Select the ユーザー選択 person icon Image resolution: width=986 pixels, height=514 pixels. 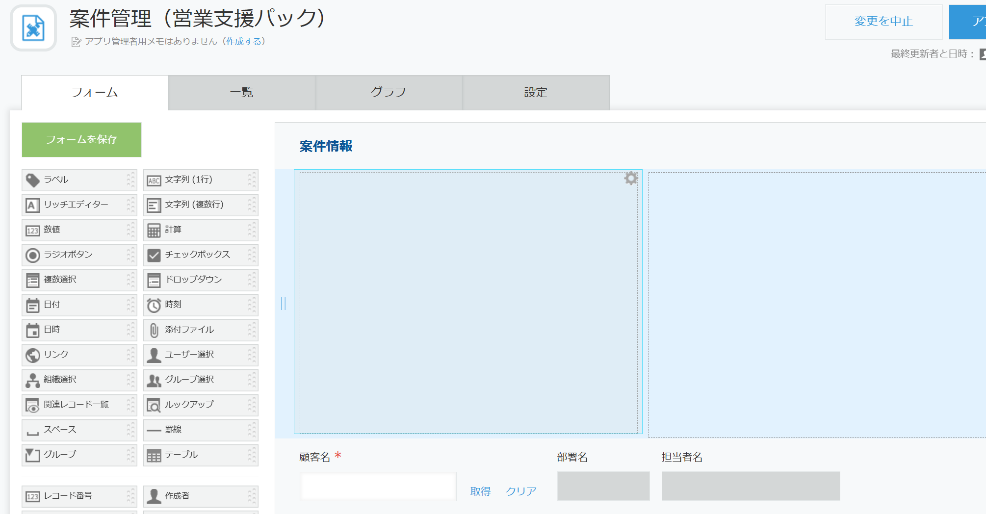pos(154,356)
